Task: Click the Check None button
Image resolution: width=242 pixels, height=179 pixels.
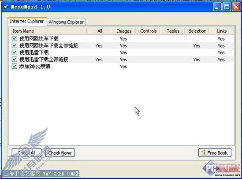Action: (x=60, y=153)
